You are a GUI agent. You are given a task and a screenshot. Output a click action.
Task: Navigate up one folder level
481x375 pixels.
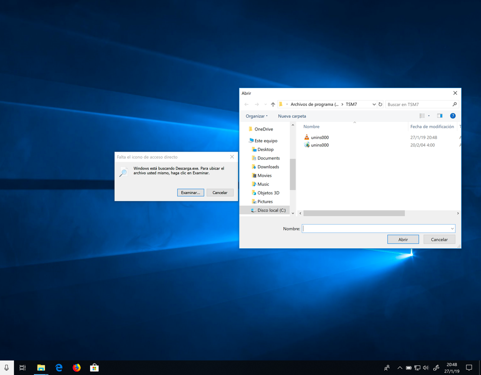tap(272, 104)
